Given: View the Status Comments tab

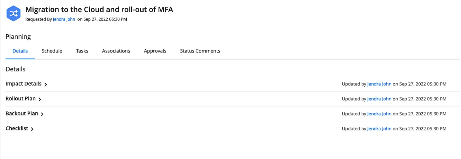Looking at the screenshot, I should (x=200, y=51).
